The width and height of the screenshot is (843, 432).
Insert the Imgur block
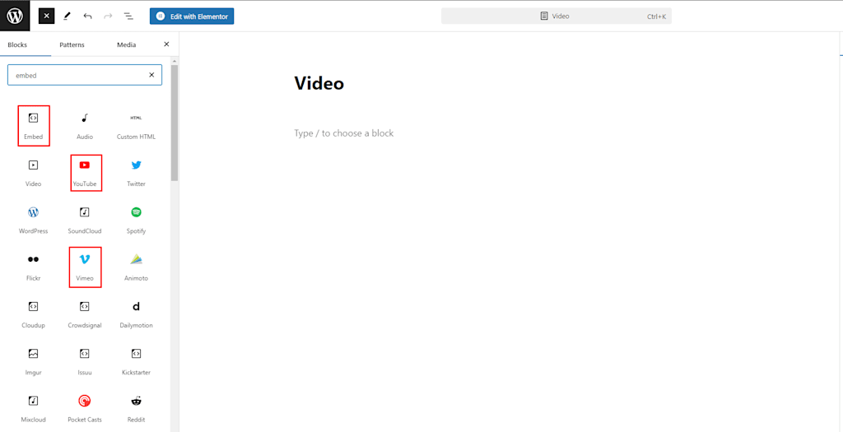[x=33, y=361]
